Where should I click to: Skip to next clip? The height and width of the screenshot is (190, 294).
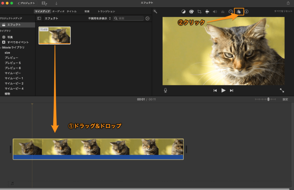[232, 90]
